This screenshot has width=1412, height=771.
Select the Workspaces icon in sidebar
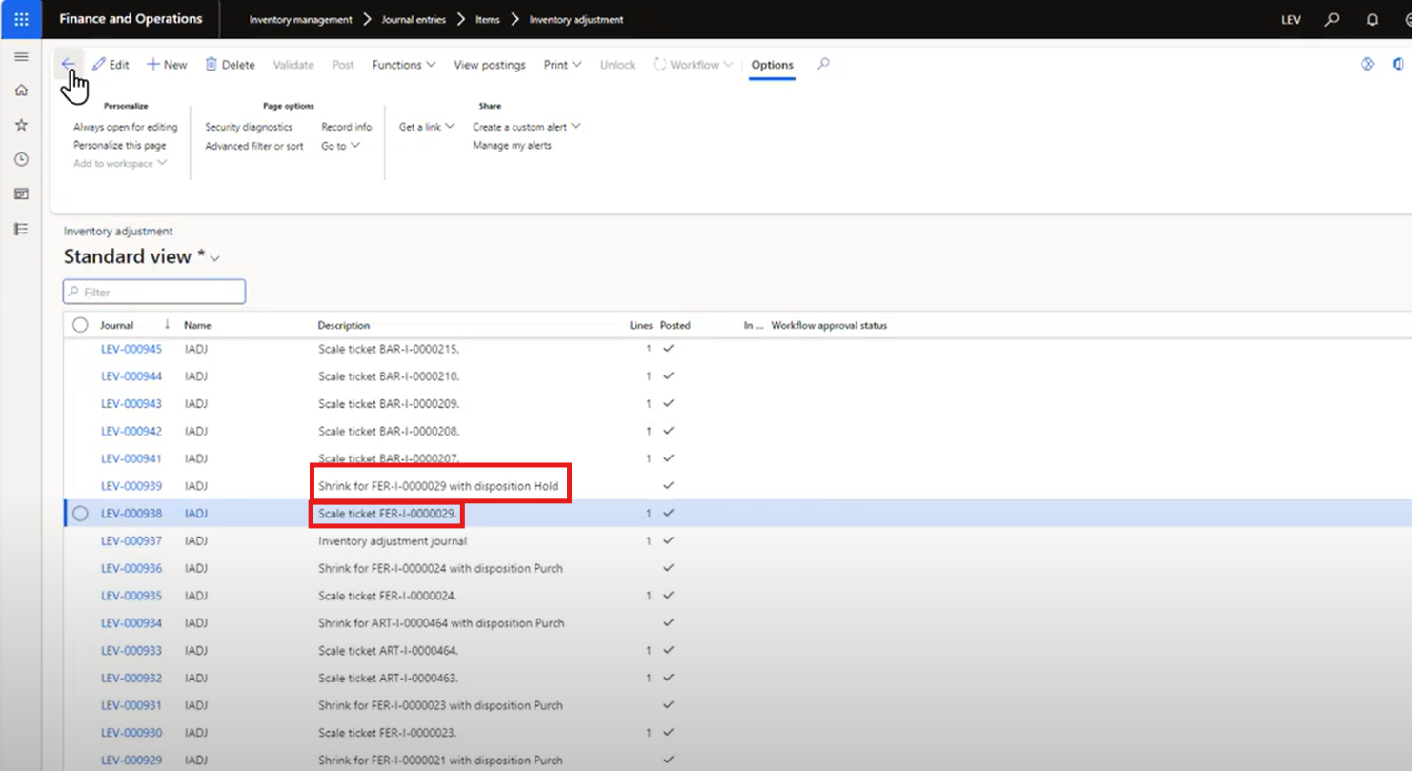[21, 193]
